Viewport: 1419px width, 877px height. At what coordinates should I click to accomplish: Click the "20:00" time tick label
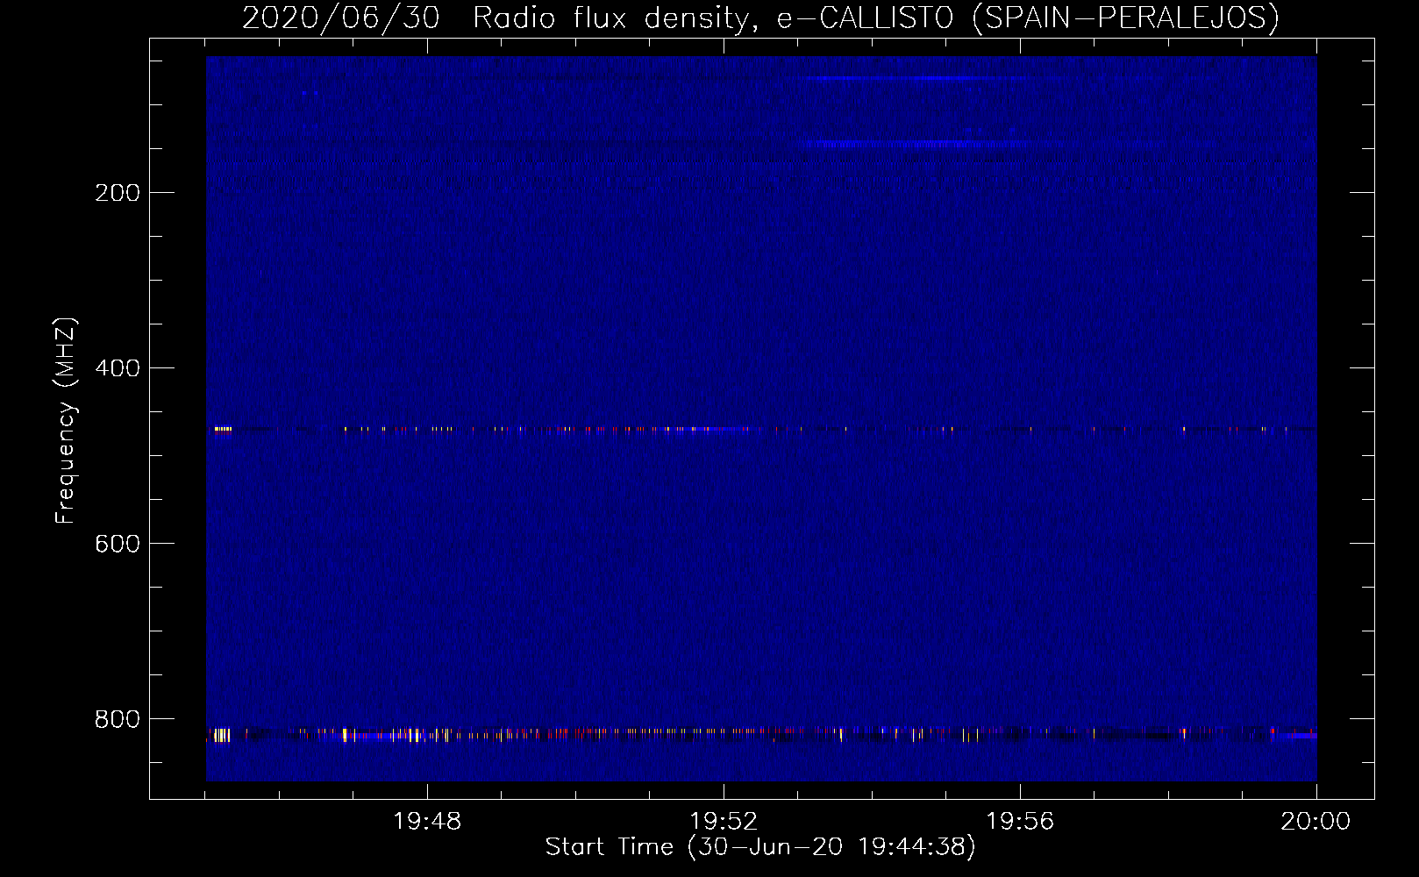coord(1316,822)
